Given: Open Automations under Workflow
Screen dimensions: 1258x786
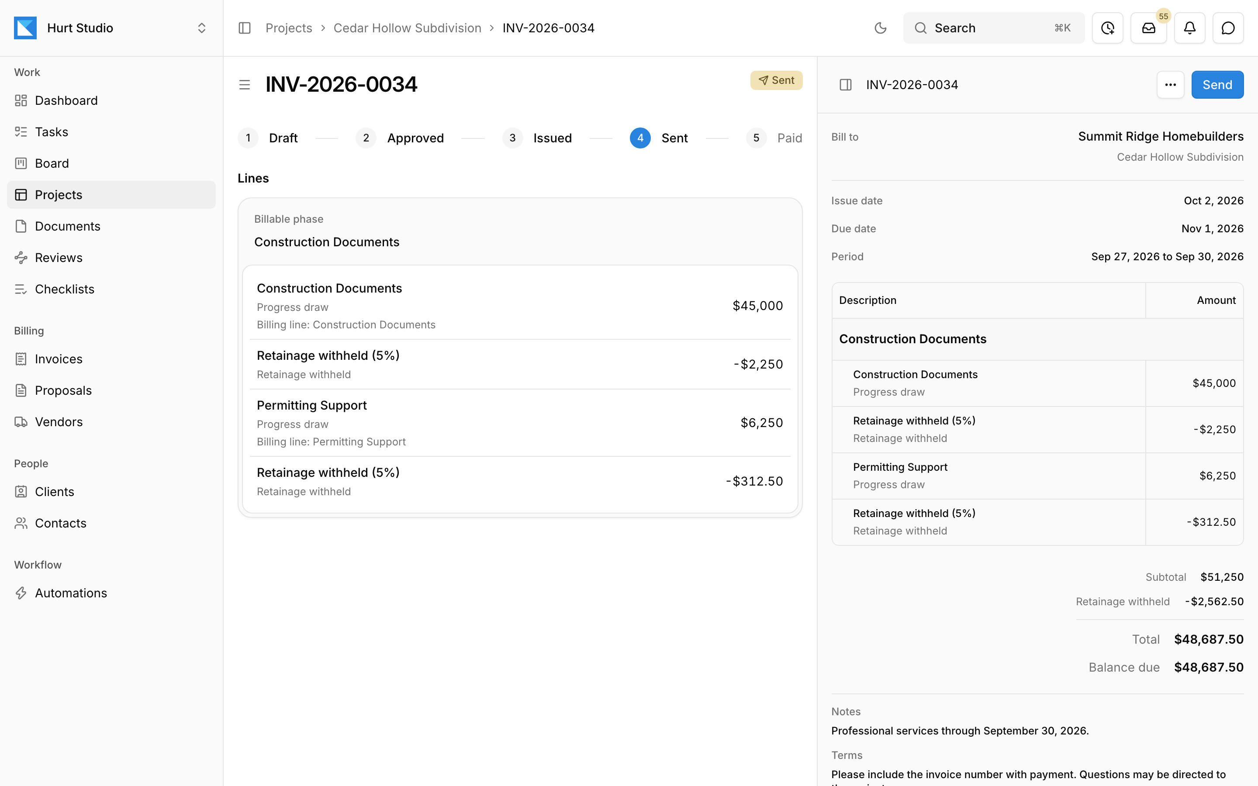Looking at the screenshot, I should click(x=111, y=593).
